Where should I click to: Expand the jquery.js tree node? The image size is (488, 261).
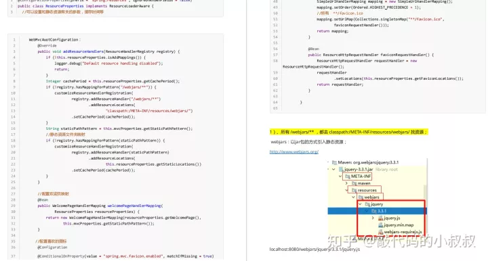(373, 218)
